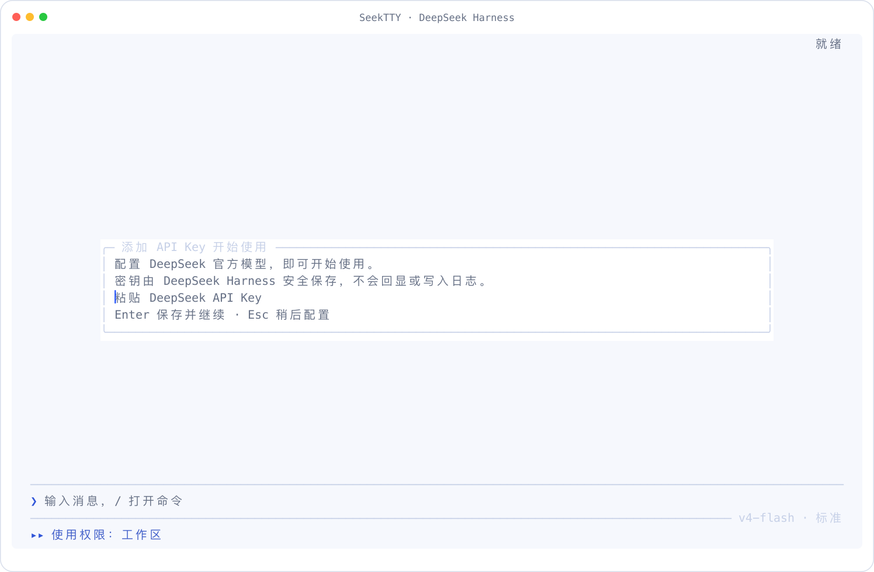Image resolution: width=874 pixels, height=572 pixels.
Task: Click the line 配置 DeepSeek 官方模型，即可开始使用。
Action: tap(245, 264)
